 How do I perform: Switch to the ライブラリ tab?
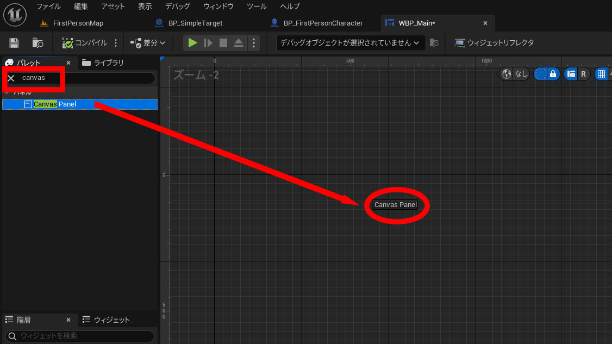pyautogui.click(x=103, y=63)
